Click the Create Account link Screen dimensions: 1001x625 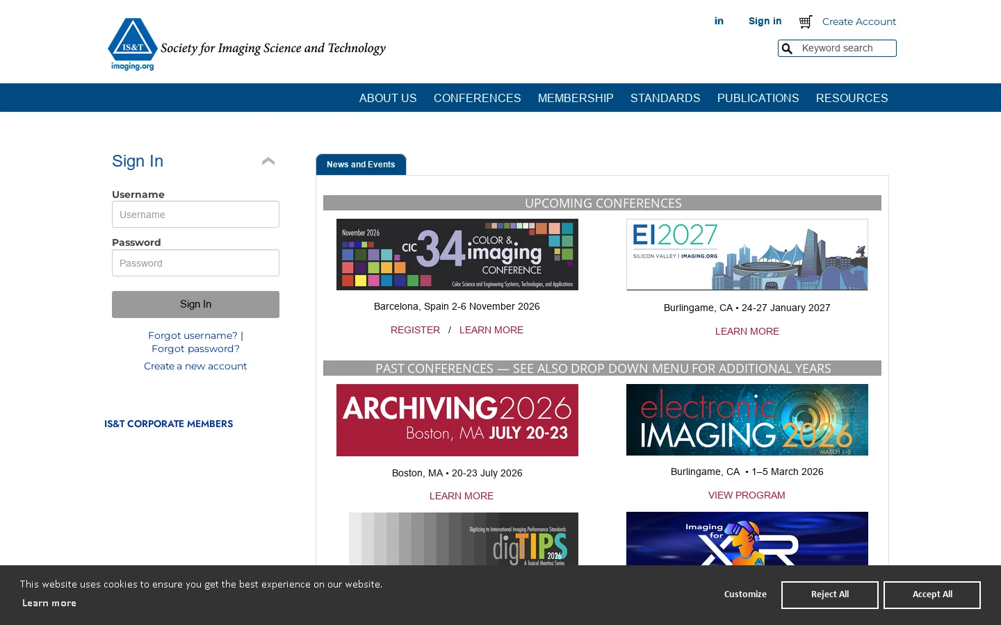pos(859,22)
